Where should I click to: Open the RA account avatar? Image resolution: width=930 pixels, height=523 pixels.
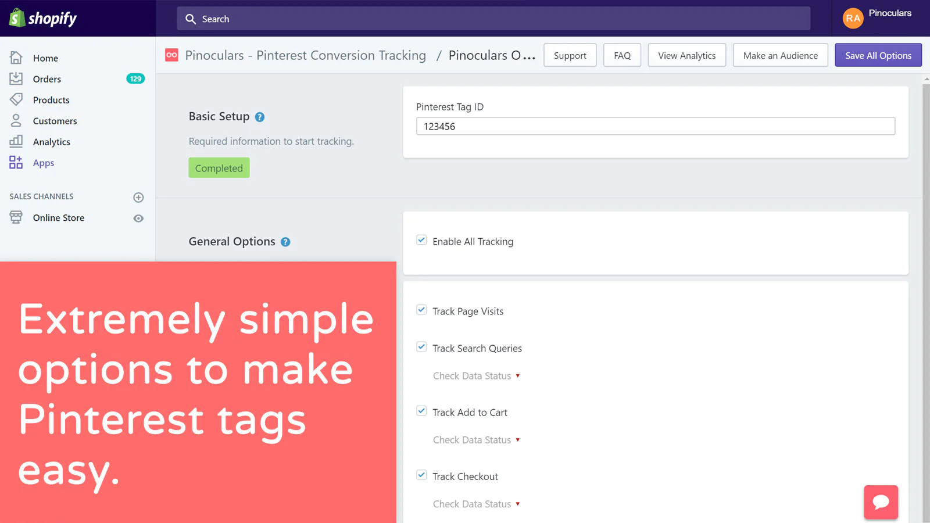pyautogui.click(x=853, y=18)
